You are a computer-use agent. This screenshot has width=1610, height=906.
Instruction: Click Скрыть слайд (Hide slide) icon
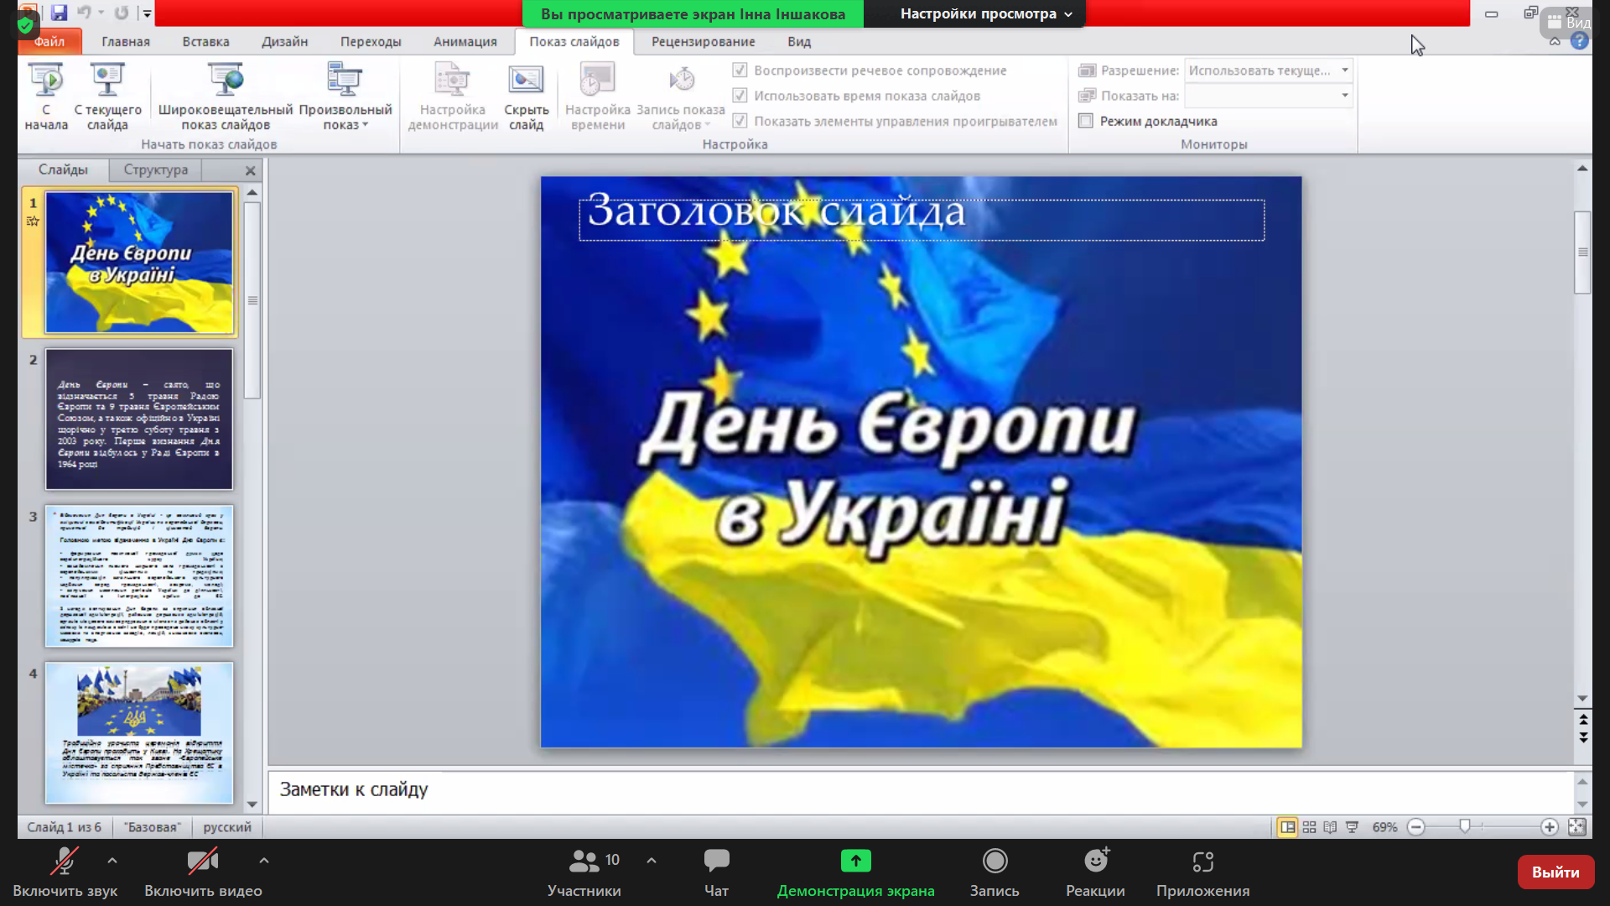(x=526, y=97)
